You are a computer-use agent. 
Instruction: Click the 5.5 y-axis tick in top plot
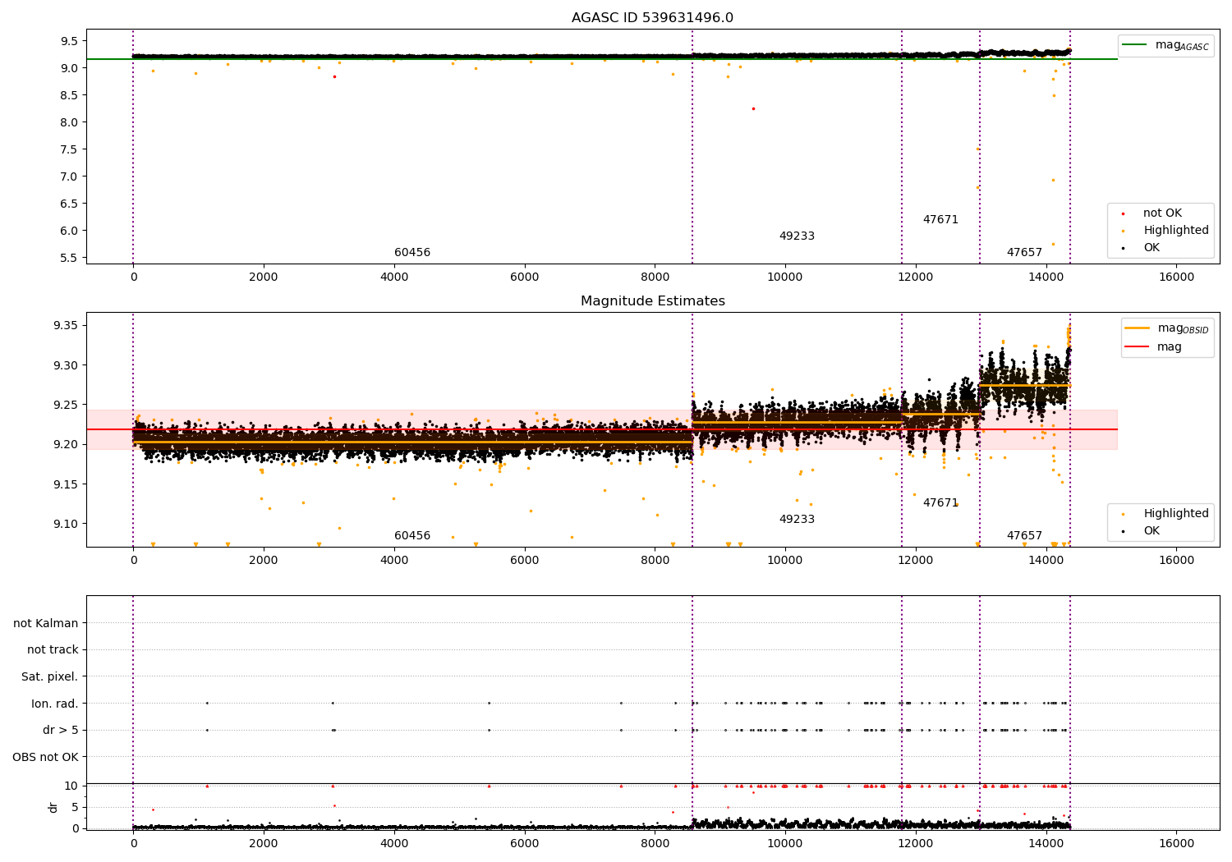click(x=70, y=258)
